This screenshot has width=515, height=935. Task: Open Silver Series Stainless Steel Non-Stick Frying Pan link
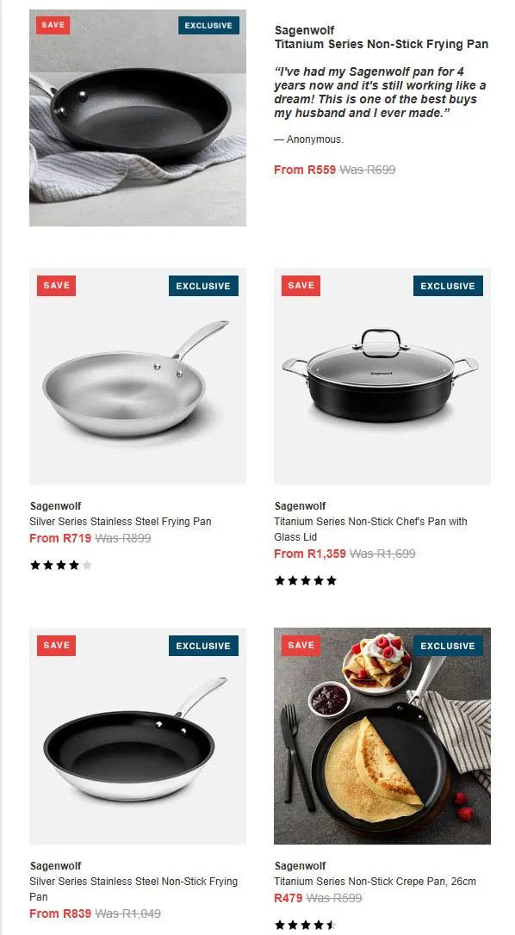[x=133, y=889]
